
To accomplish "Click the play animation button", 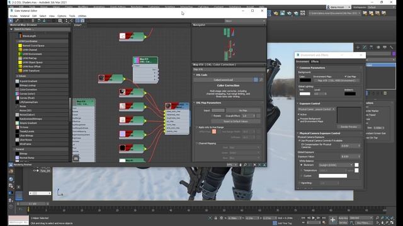I will click(314, 218).
